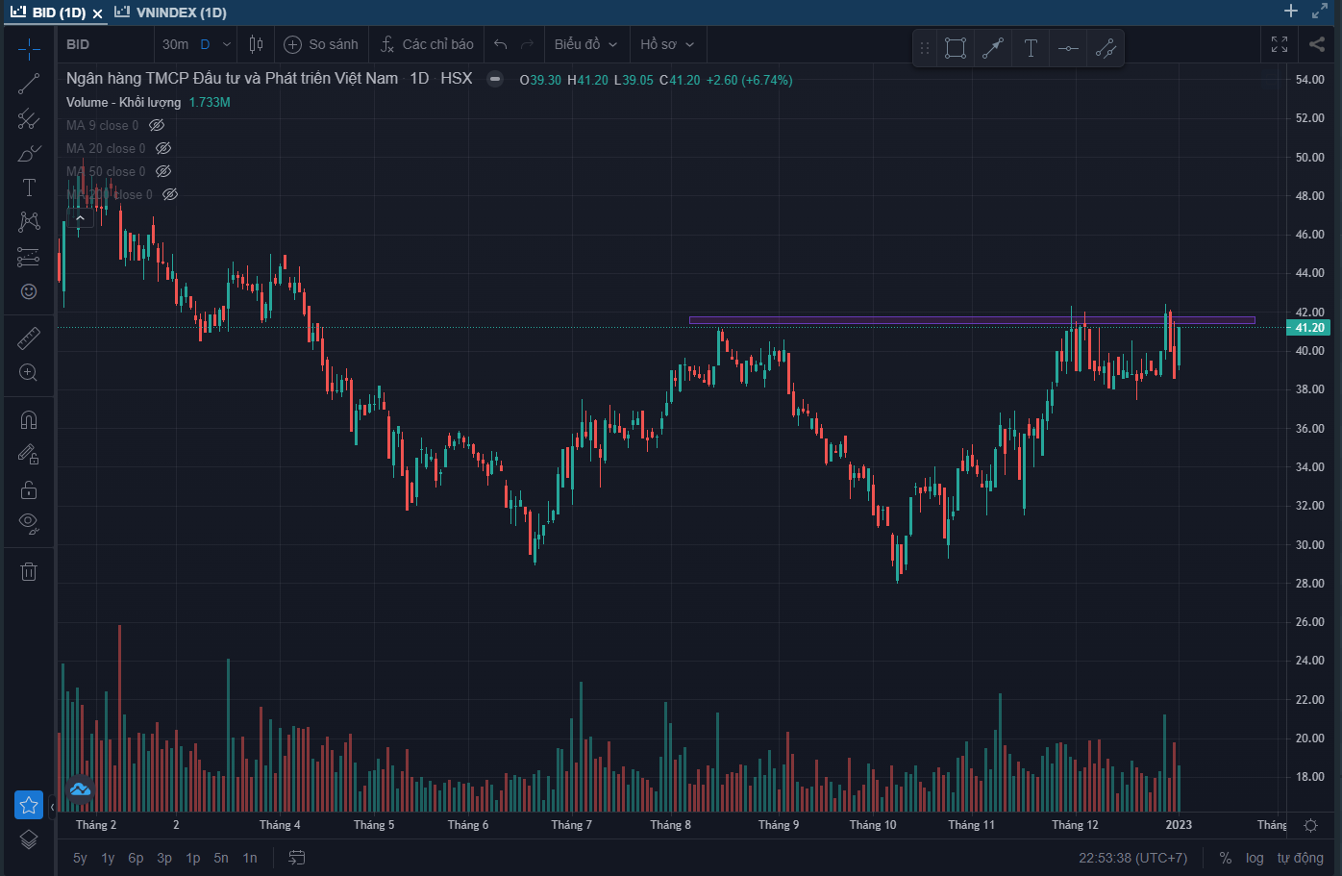1342x876 pixels.
Task: Click the zoom in magnifier tool
Action: pos(29,372)
